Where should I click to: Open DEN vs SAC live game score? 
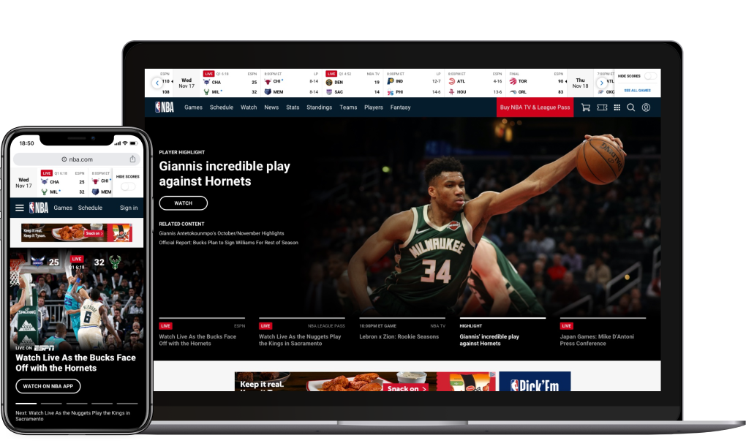tap(353, 83)
